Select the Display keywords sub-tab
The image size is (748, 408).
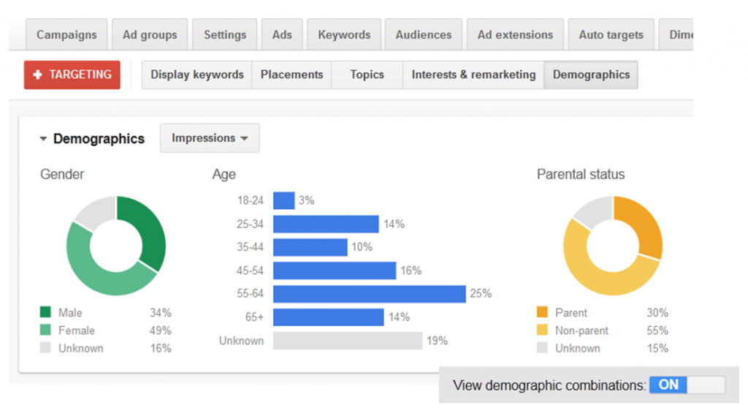click(196, 75)
